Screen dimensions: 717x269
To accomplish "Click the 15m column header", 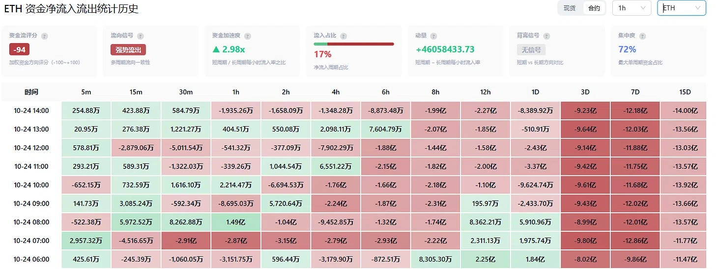I will pos(136,92).
